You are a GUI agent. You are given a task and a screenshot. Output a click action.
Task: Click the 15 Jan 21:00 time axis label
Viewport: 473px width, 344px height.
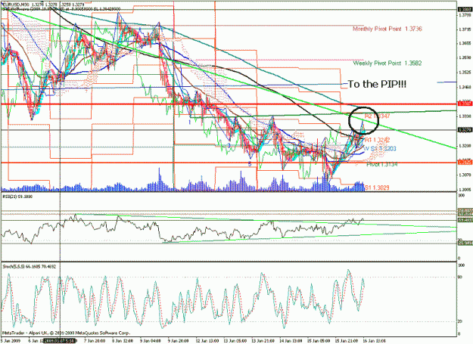tap(347, 341)
